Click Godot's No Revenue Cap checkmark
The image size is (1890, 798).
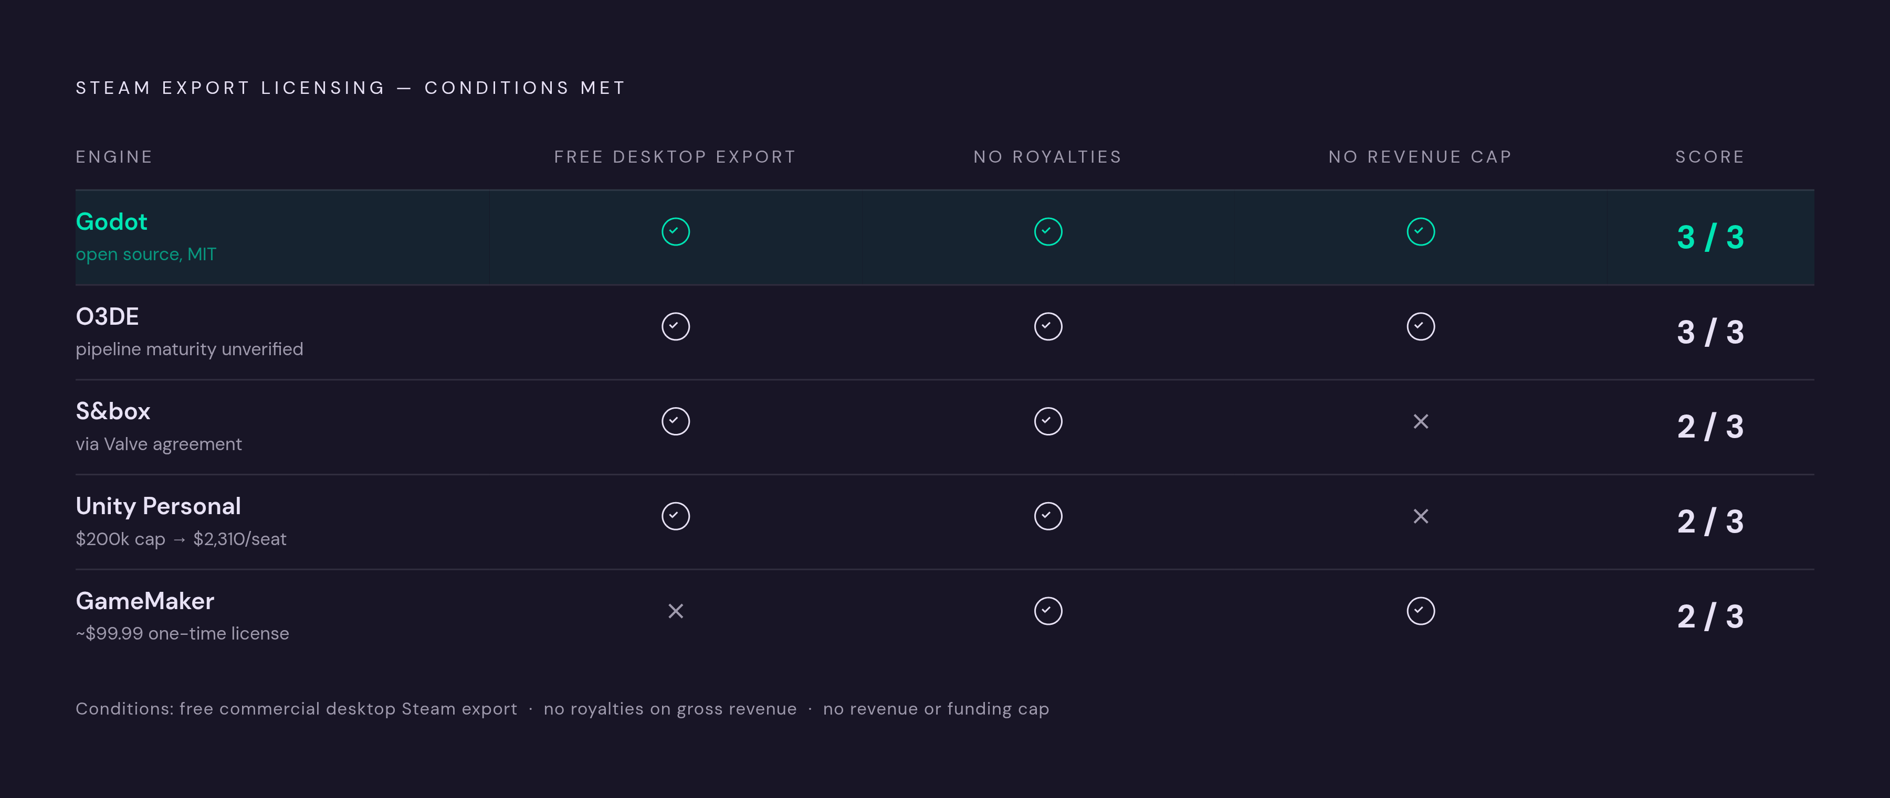coord(1421,232)
